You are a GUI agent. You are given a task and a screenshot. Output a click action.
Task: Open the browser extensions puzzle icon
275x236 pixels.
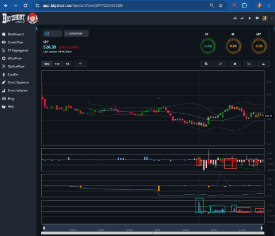tap(245, 6)
